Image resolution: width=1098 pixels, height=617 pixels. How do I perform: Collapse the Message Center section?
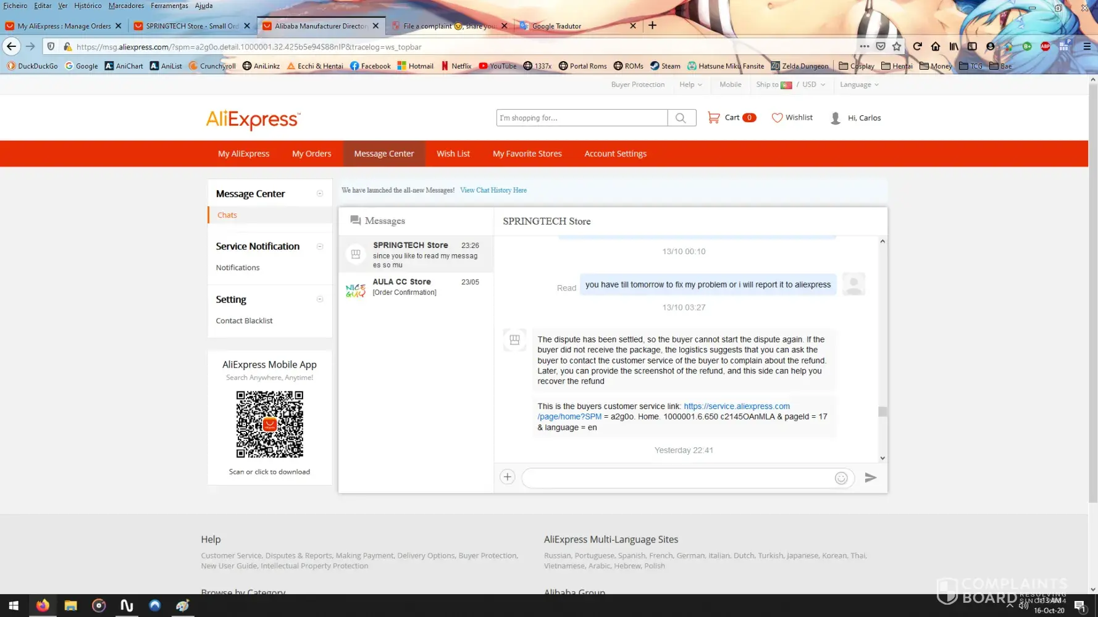click(320, 194)
